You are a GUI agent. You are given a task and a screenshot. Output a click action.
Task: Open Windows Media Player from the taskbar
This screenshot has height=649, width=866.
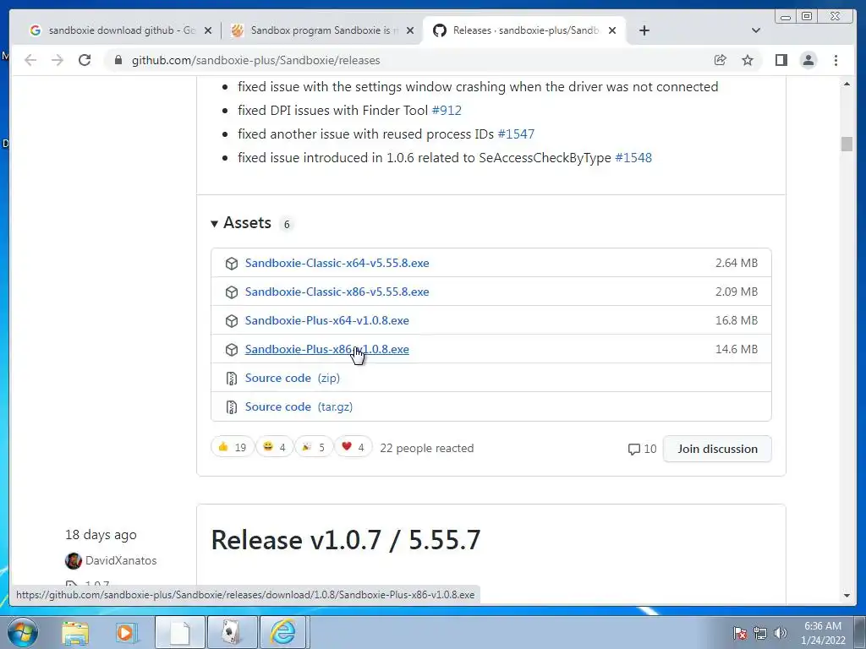point(126,632)
